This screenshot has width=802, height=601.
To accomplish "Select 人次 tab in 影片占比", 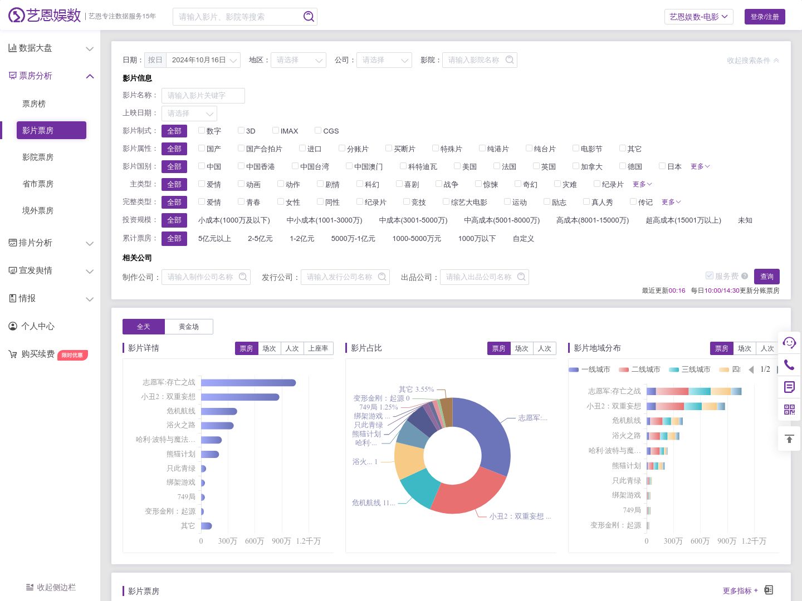I will (x=545, y=348).
